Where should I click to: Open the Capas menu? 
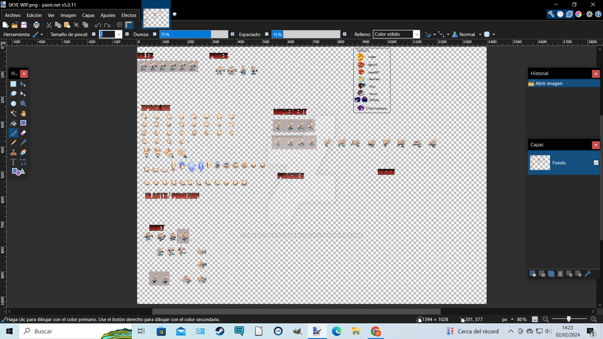(x=88, y=15)
